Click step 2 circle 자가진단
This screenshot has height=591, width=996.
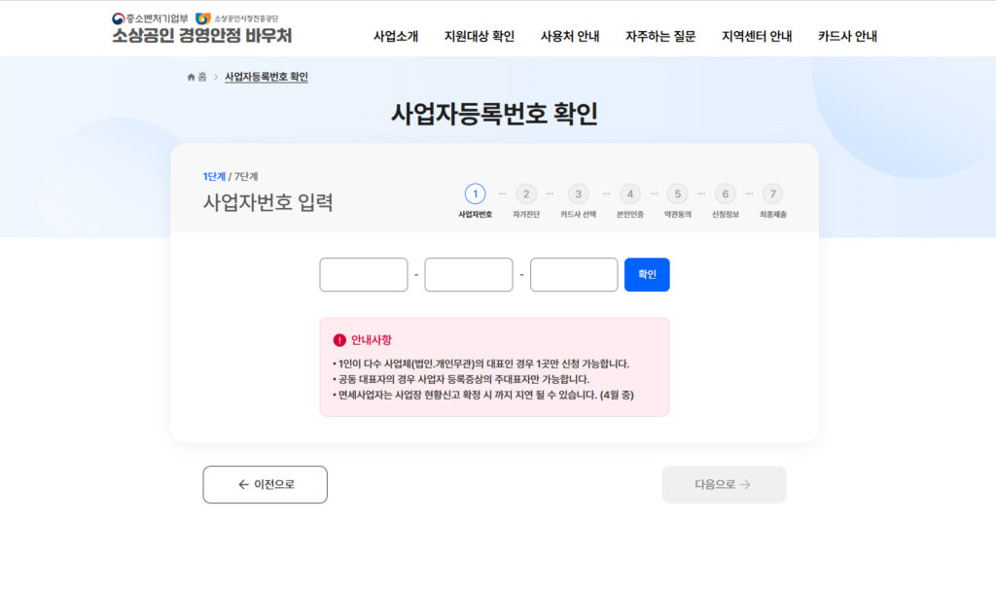[524, 193]
